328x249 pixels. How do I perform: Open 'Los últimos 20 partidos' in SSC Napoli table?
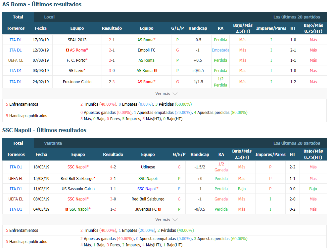point(297,143)
